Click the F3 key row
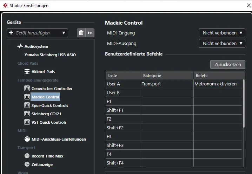This screenshot has width=252, height=174. coord(174,136)
